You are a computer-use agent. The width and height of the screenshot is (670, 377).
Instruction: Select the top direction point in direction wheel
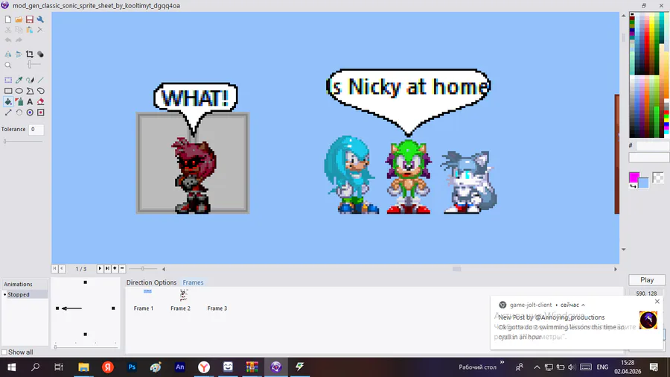86,282
